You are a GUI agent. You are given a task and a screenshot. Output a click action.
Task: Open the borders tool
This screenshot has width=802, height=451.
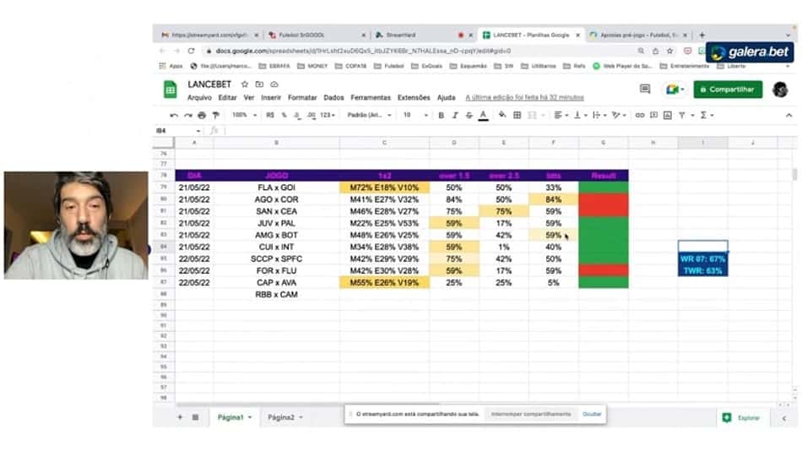click(x=518, y=115)
